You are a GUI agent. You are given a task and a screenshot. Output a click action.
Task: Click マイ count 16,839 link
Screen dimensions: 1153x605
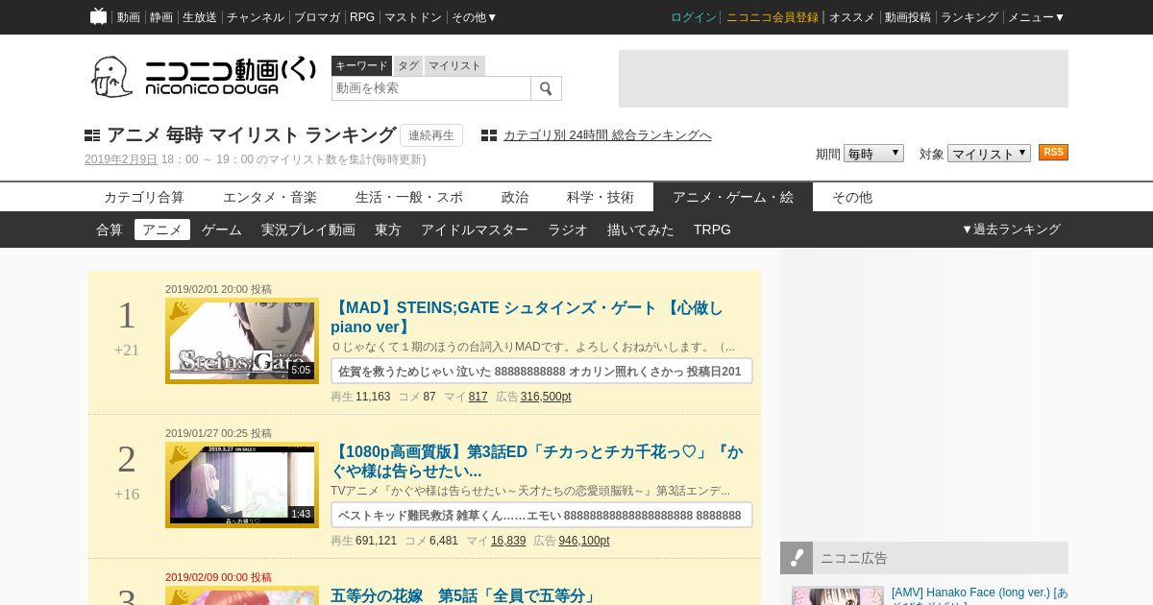coord(508,541)
